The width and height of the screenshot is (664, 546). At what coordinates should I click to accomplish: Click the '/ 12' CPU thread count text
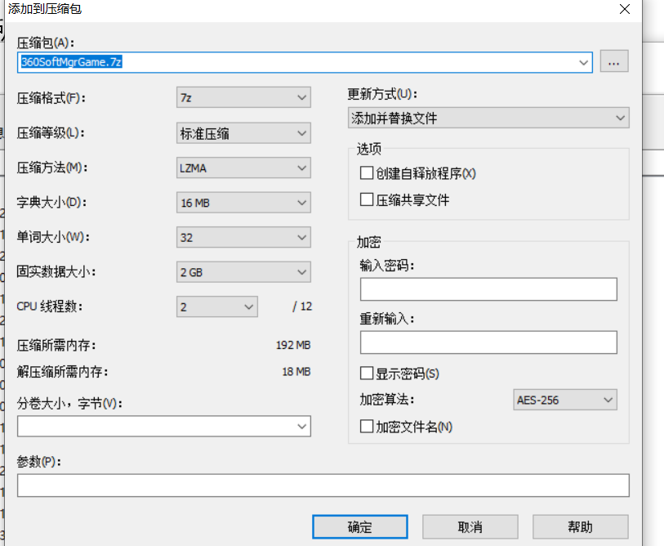click(302, 307)
